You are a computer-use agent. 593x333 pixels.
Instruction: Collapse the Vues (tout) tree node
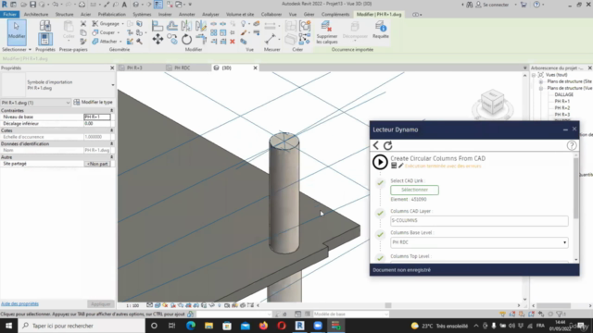tap(534, 75)
